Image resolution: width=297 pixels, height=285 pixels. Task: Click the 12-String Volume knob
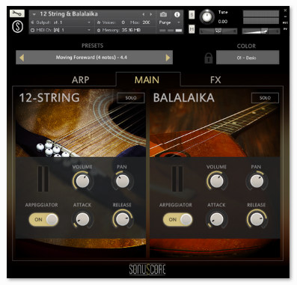tap(82, 180)
